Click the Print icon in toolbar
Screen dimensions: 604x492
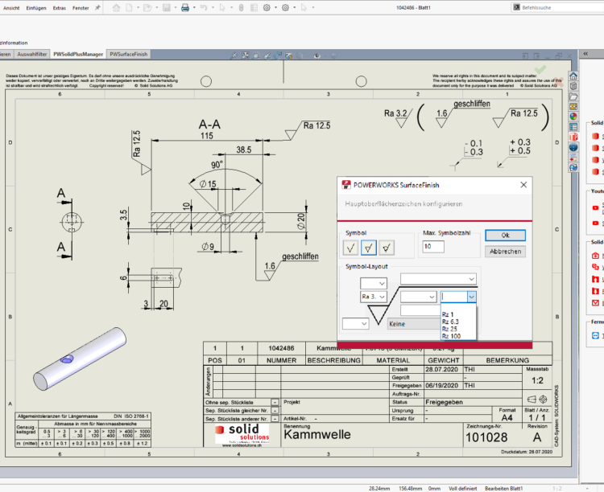coord(184,7)
